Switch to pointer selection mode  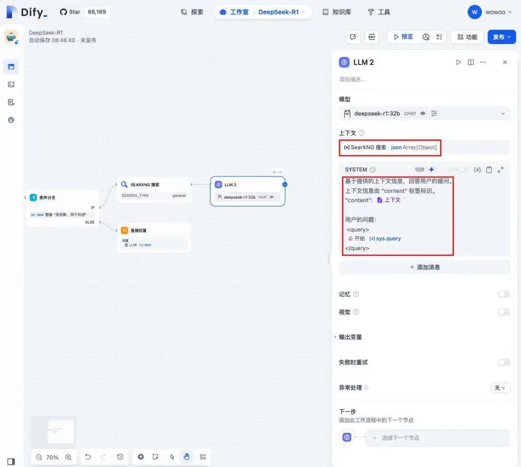tap(172, 457)
